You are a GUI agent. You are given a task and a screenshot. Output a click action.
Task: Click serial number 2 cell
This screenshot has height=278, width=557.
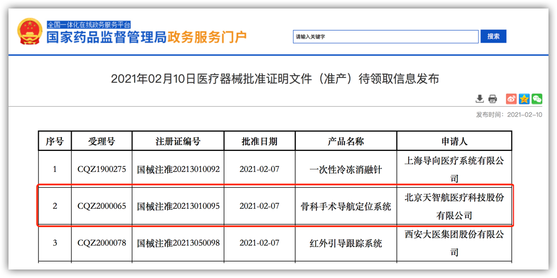(x=55, y=206)
